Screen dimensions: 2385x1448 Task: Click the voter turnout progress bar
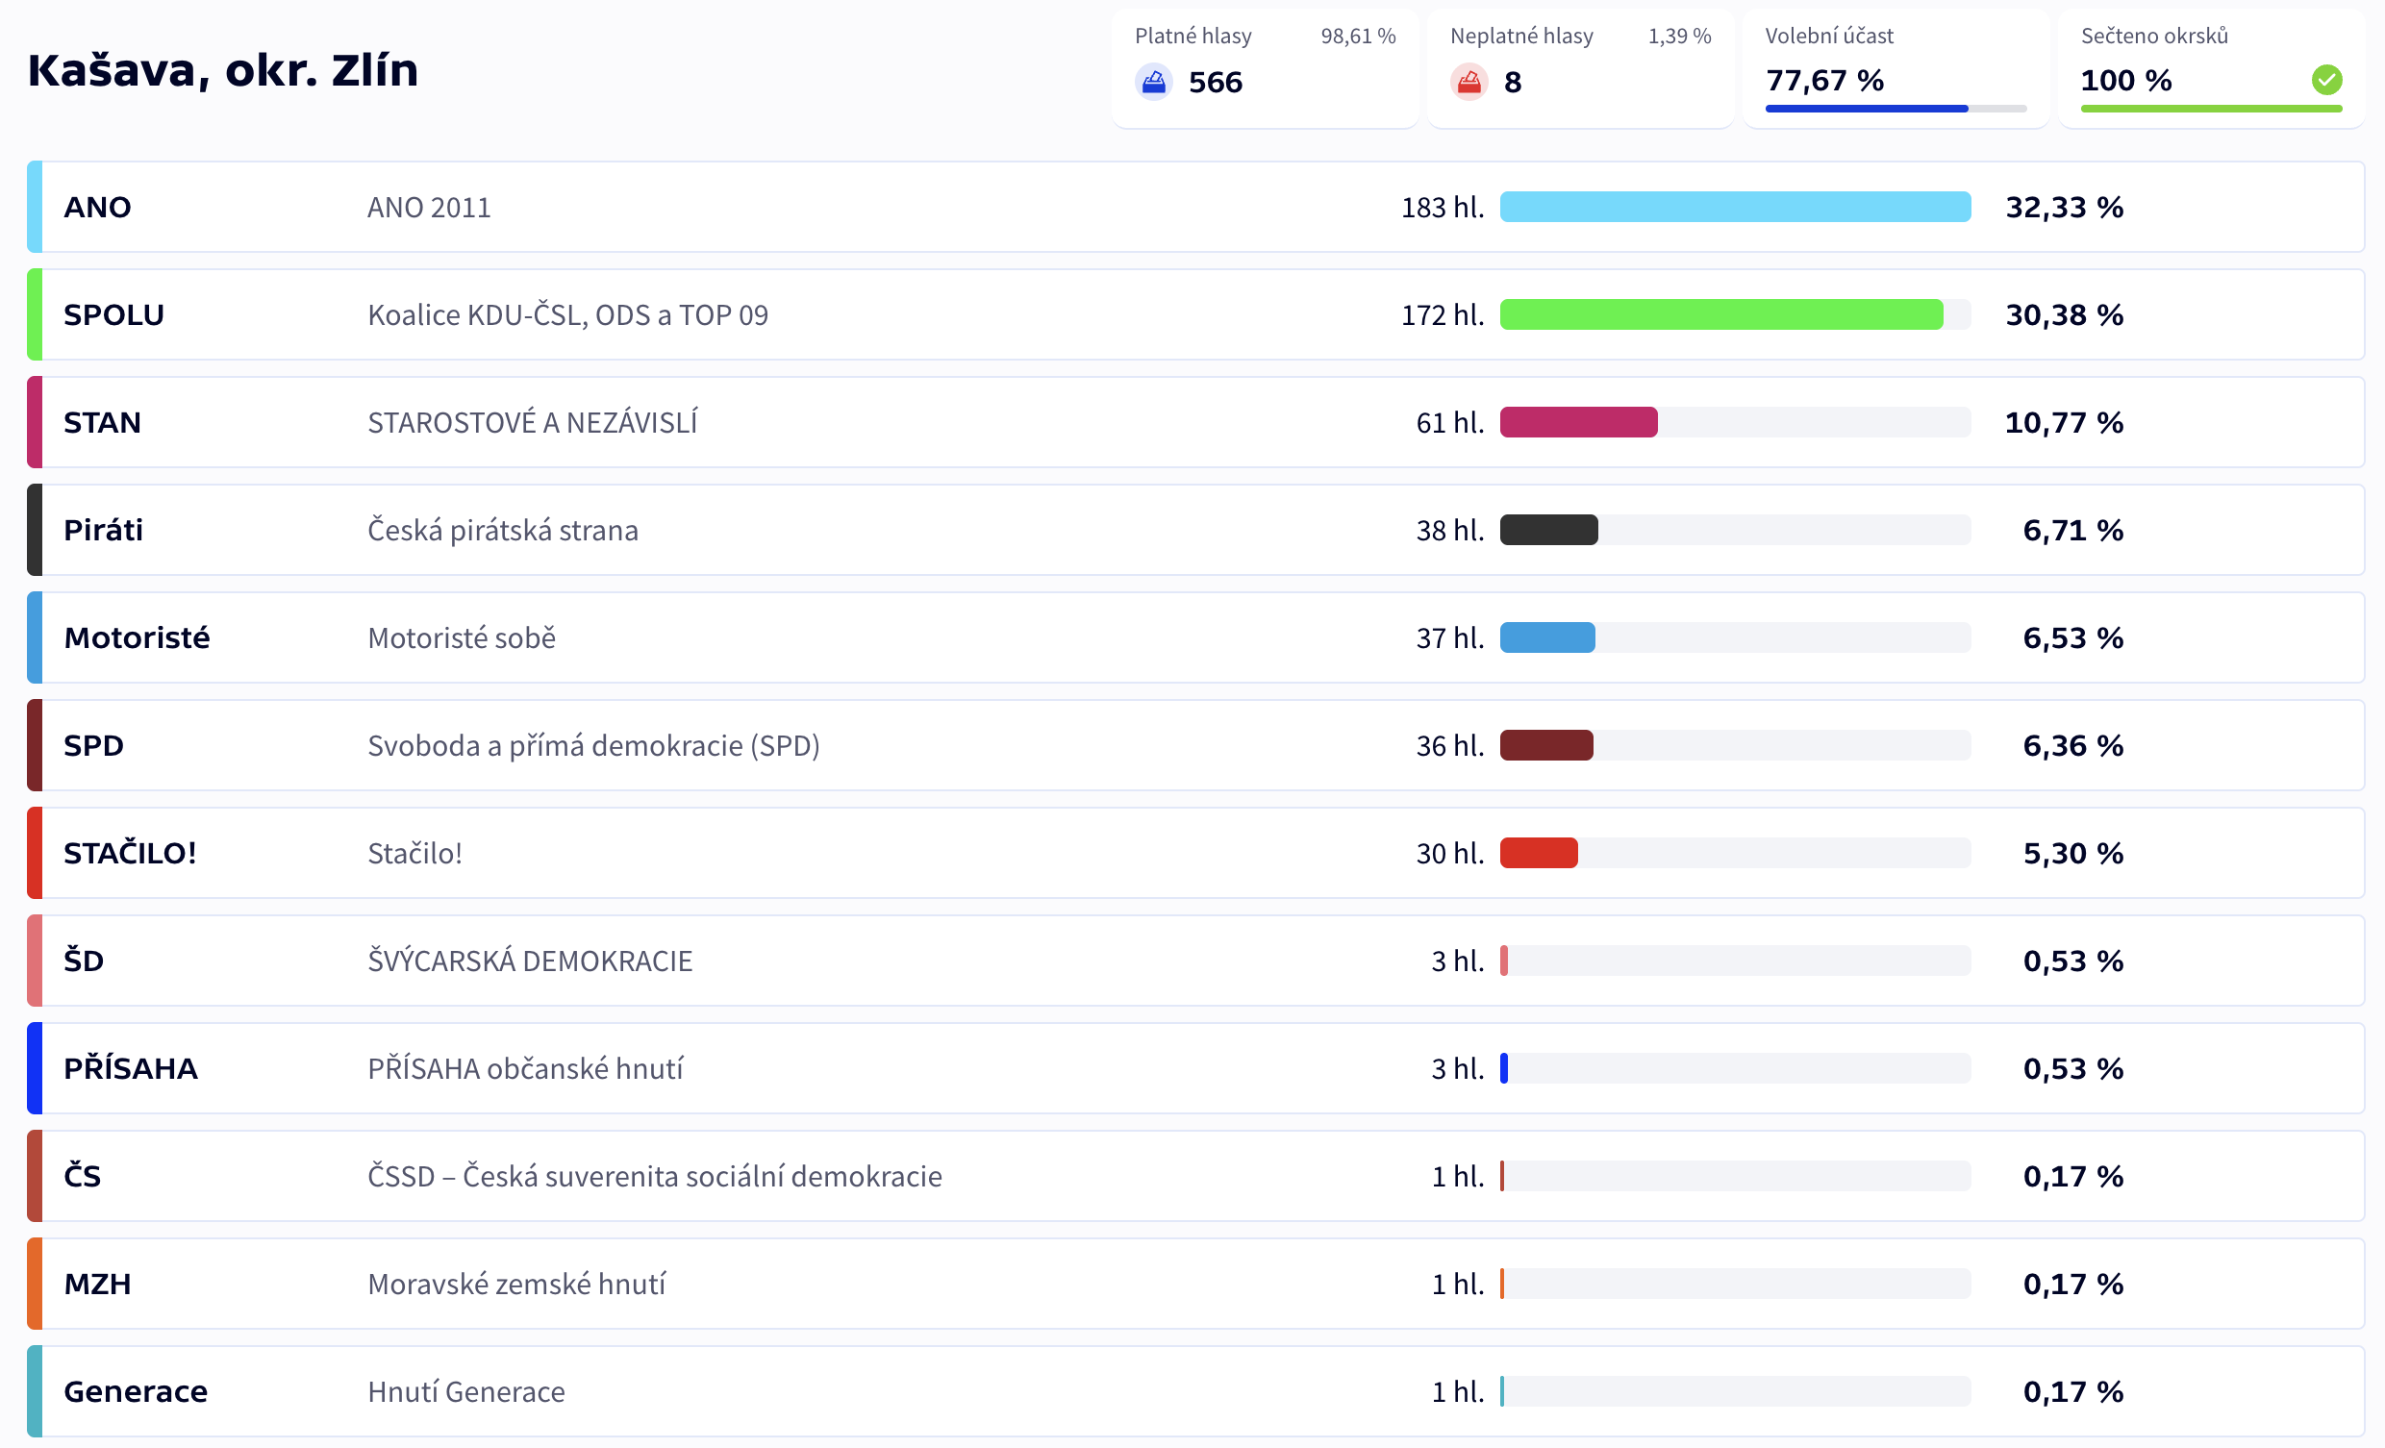tap(1895, 109)
